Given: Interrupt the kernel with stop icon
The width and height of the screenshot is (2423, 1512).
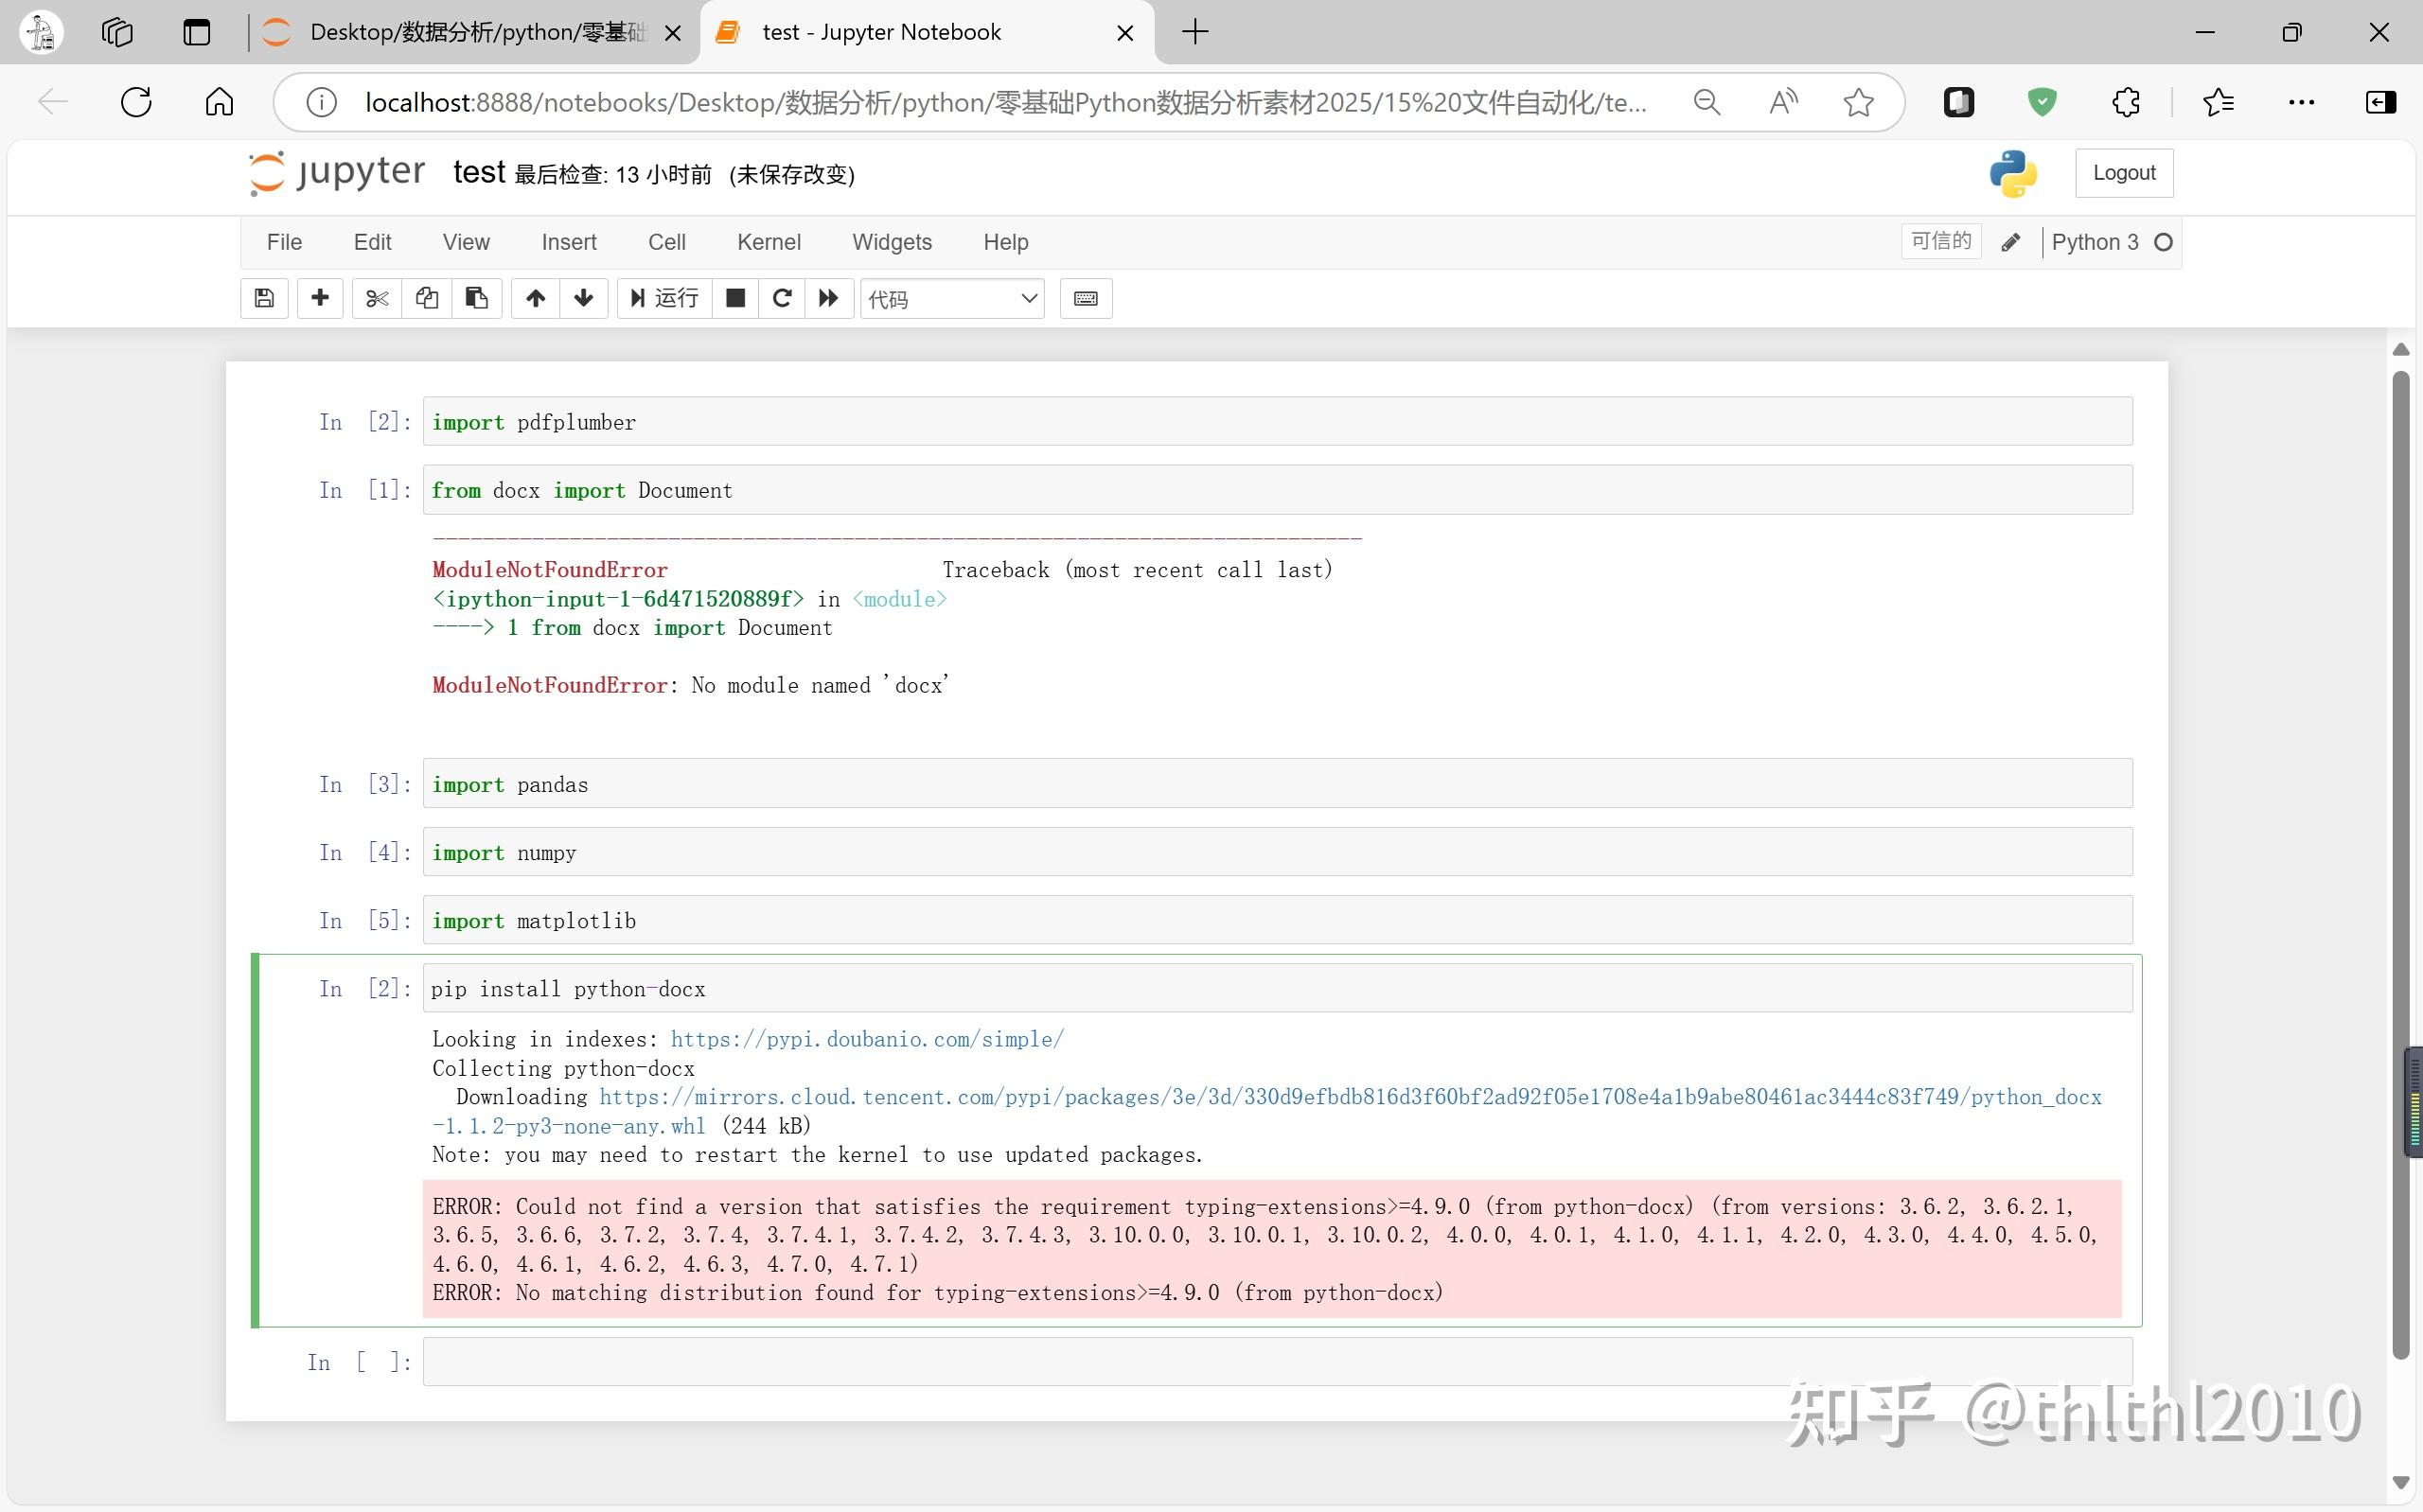Looking at the screenshot, I should pyautogui.click(x=735, y=298).
